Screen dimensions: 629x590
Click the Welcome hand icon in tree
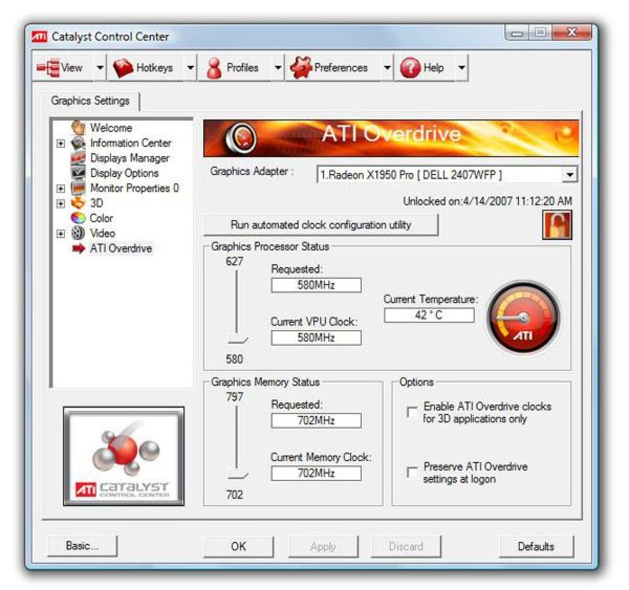(x=78, y=127)
